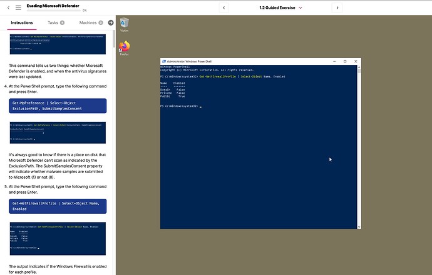Click the course progress bar

[x=54, y=11]
